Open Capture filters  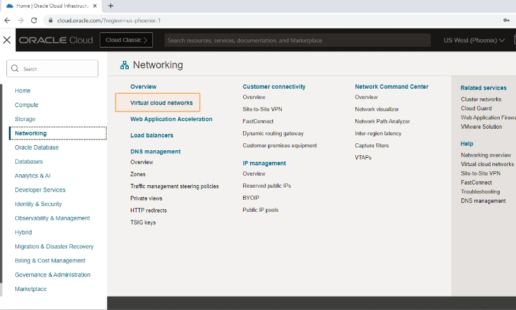(372, 145)
